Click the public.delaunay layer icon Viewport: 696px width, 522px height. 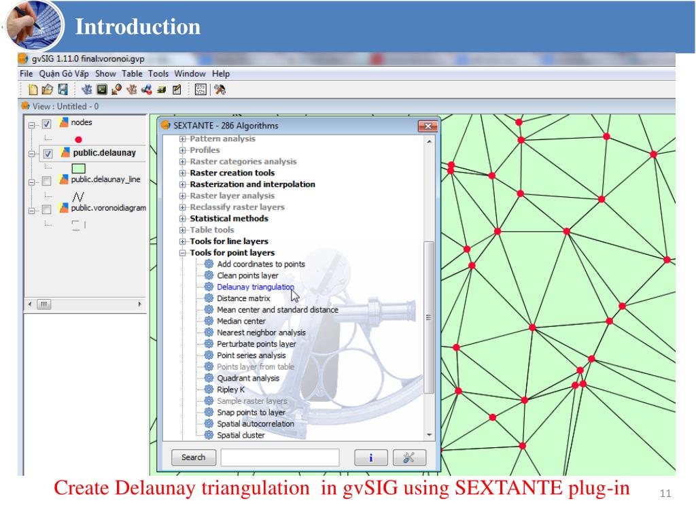tap(65, 152)
